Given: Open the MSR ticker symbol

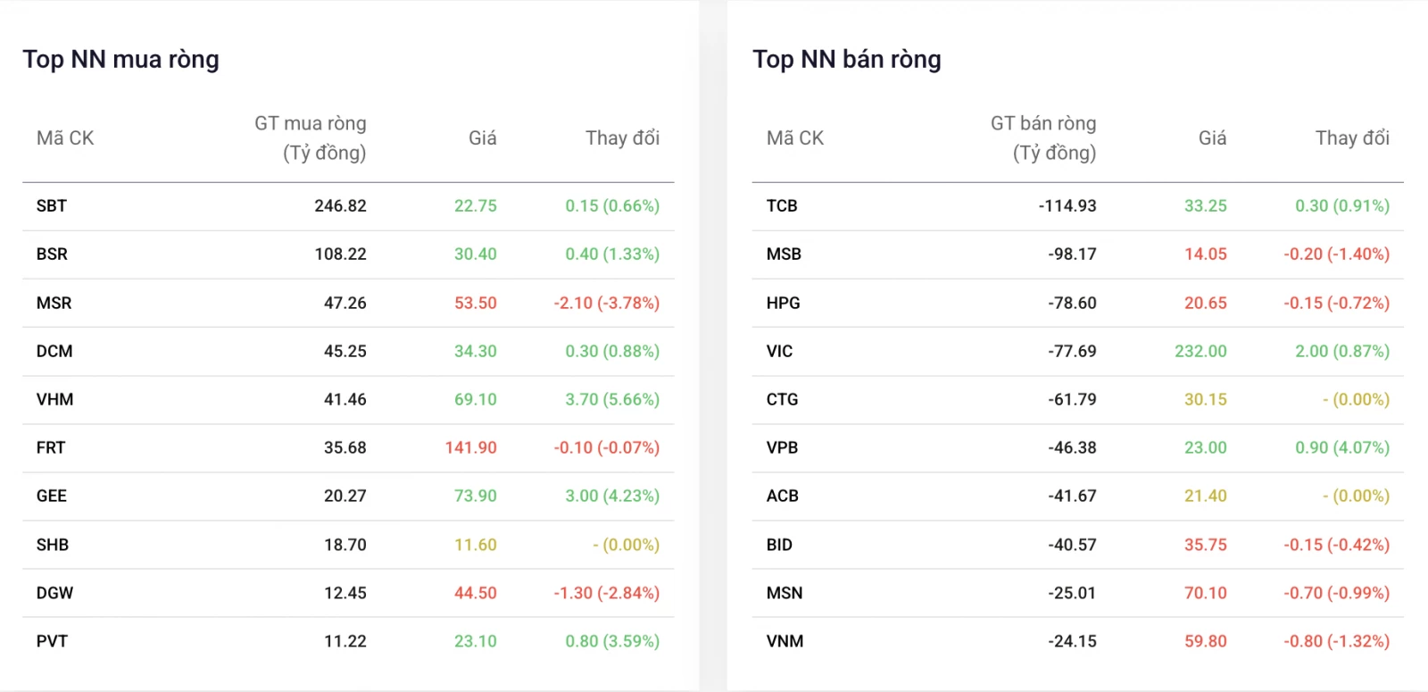Looking at the screenshot, I should (54, 303).
